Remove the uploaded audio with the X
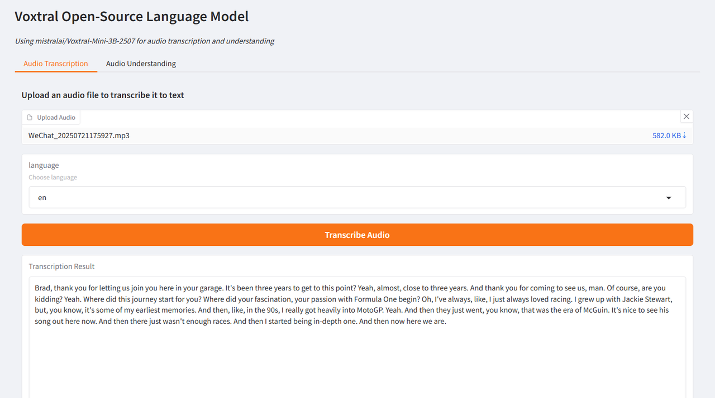Image resolution: width=715 pixels, height=398 pixels. (687, 117)
